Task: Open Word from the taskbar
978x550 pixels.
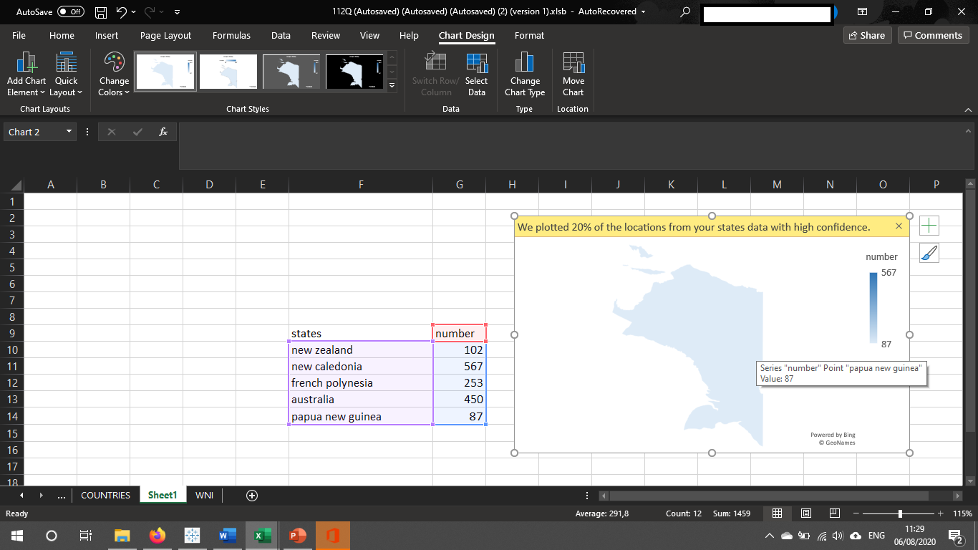Action: click(x=226, y=535)
